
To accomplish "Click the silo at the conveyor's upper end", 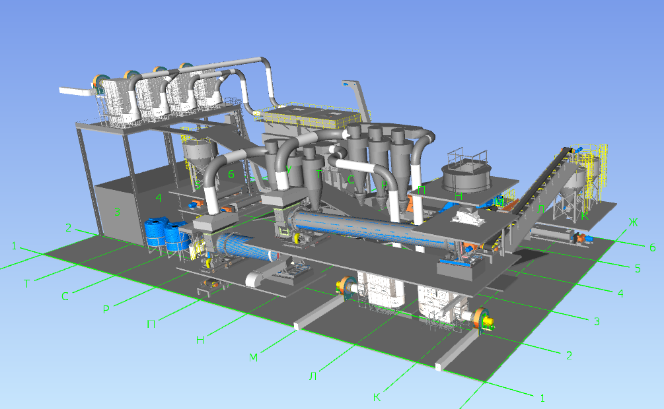I will click(588, 175).
